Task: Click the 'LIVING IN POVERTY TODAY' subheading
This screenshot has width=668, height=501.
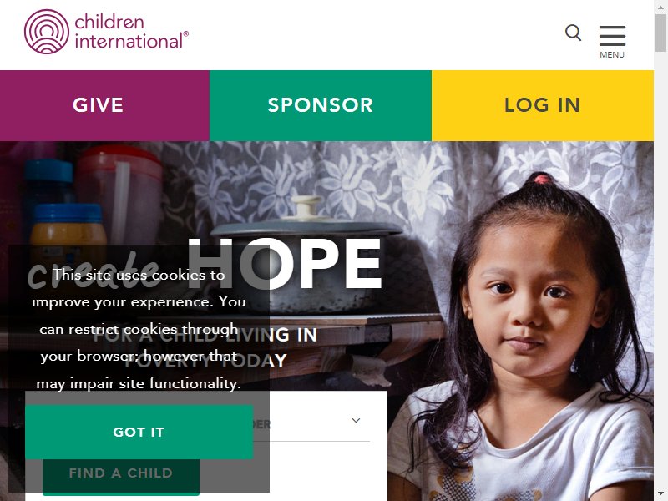Action: (x=205, y=347)
